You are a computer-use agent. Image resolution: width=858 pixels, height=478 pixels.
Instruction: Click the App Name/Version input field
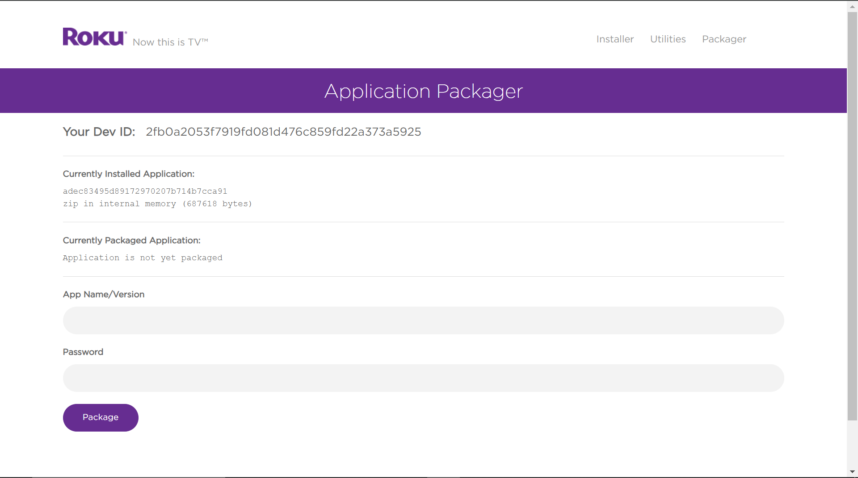(423, 320)
